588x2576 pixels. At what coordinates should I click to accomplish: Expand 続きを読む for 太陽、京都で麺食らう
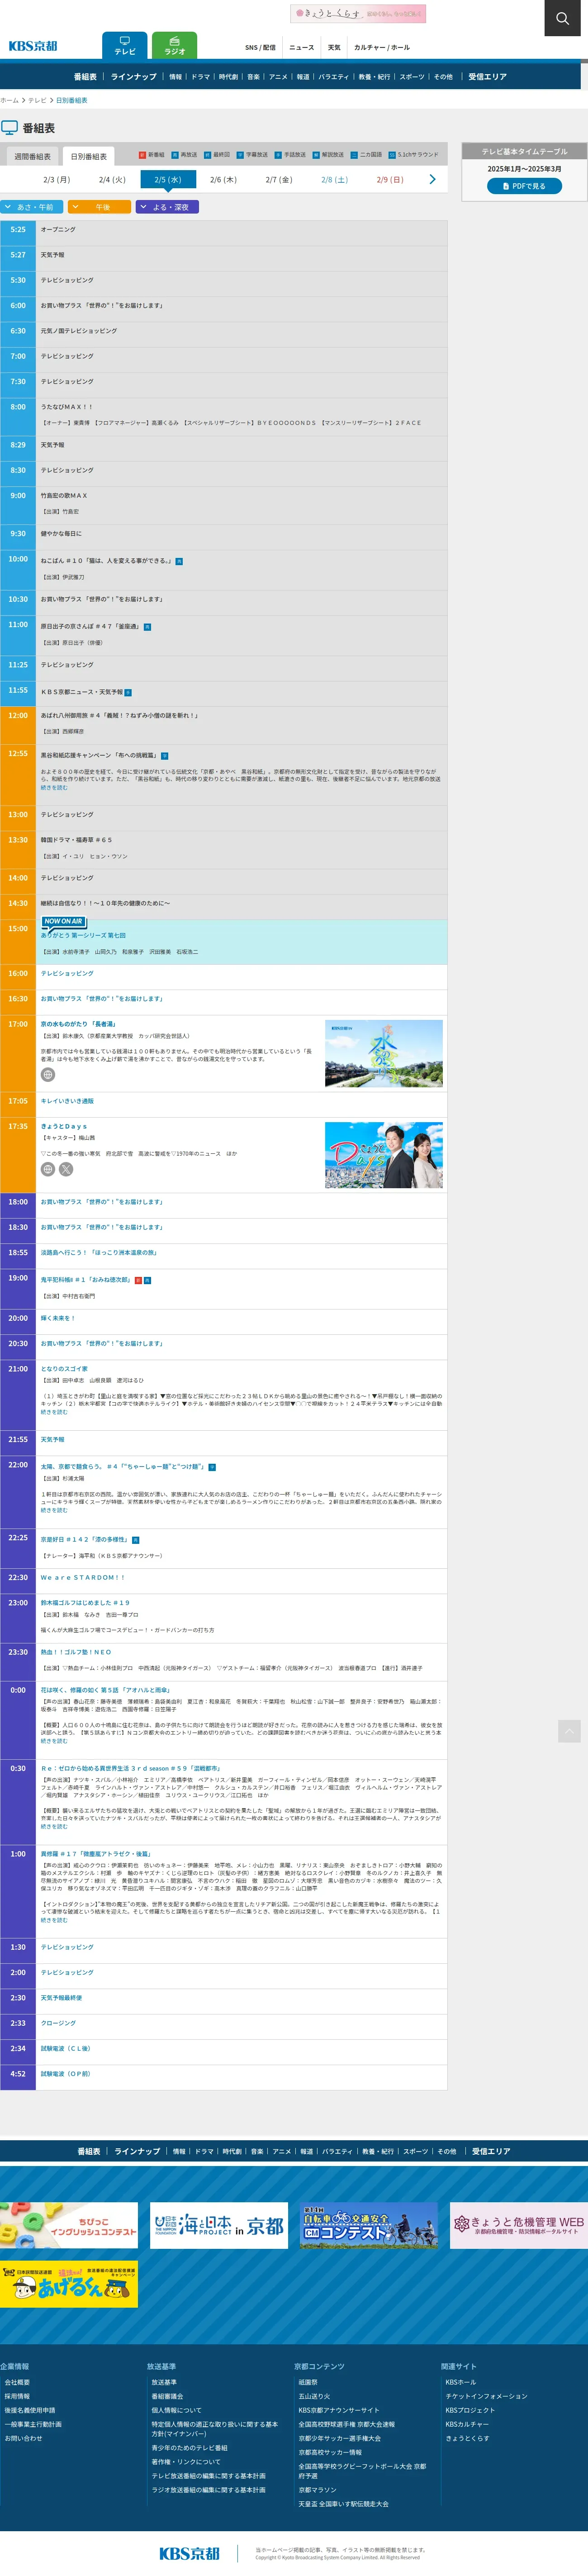click(54, 1510)
